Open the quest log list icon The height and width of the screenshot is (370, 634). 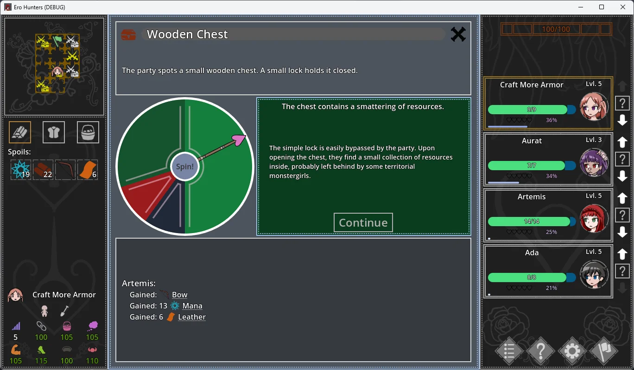tap(509, 351)
